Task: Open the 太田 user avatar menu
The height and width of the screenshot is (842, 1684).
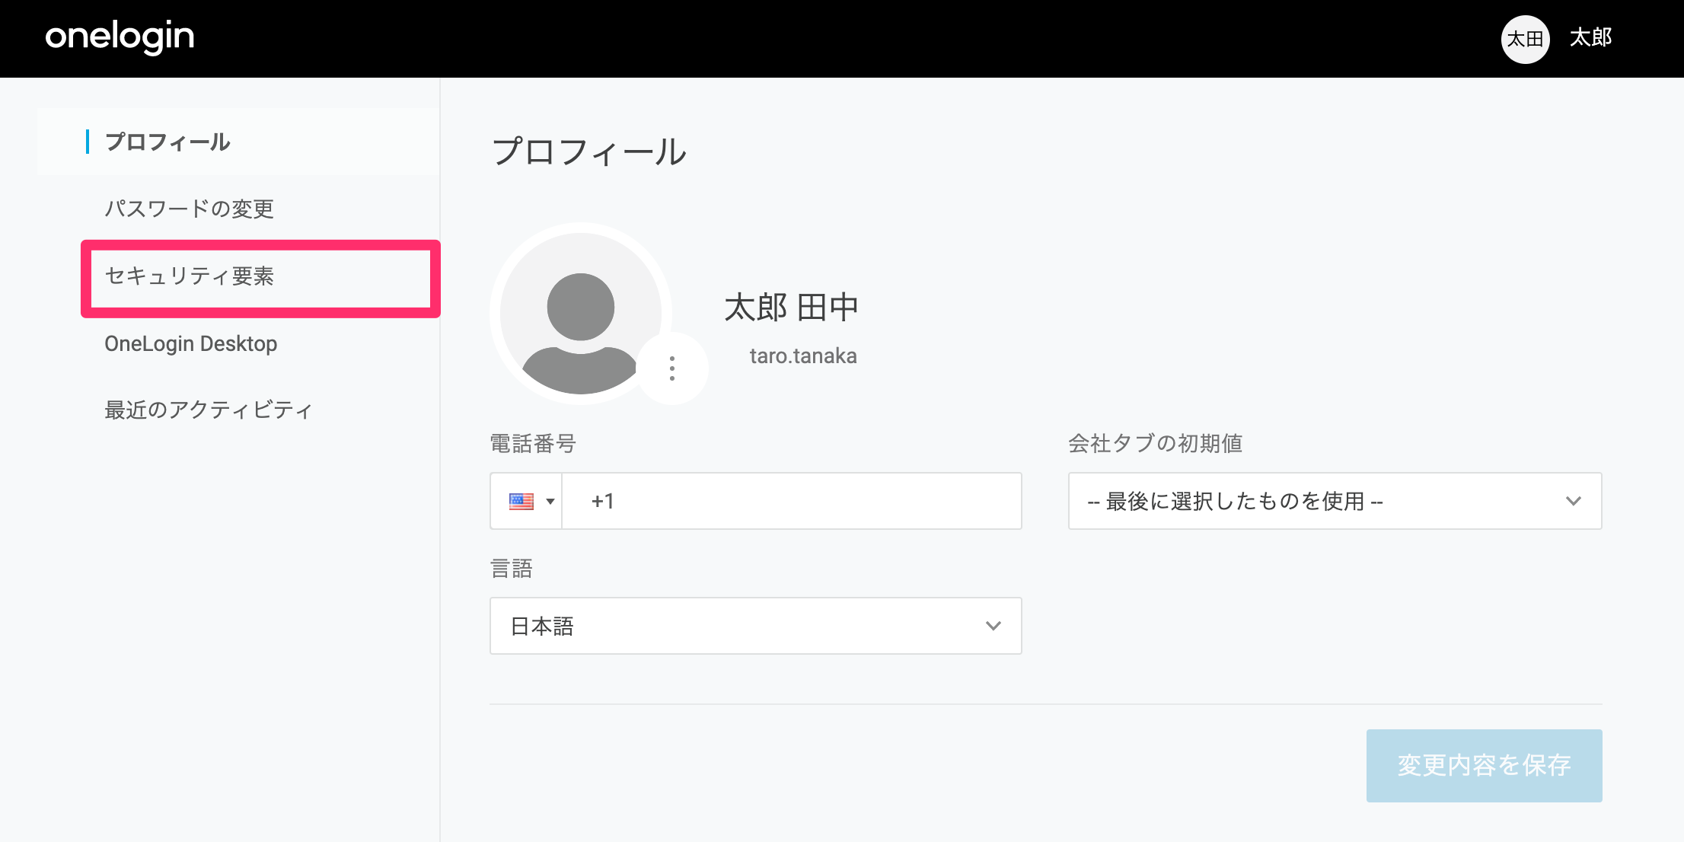Action: click(1525, 39)
